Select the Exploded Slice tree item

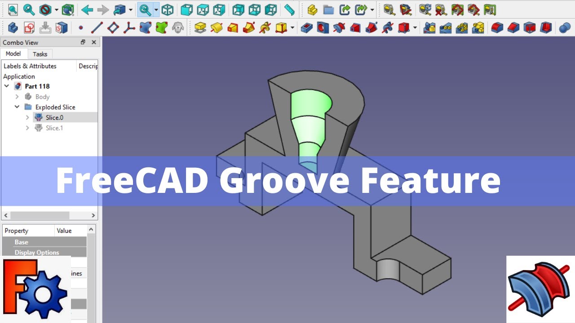tap(55, 107)
